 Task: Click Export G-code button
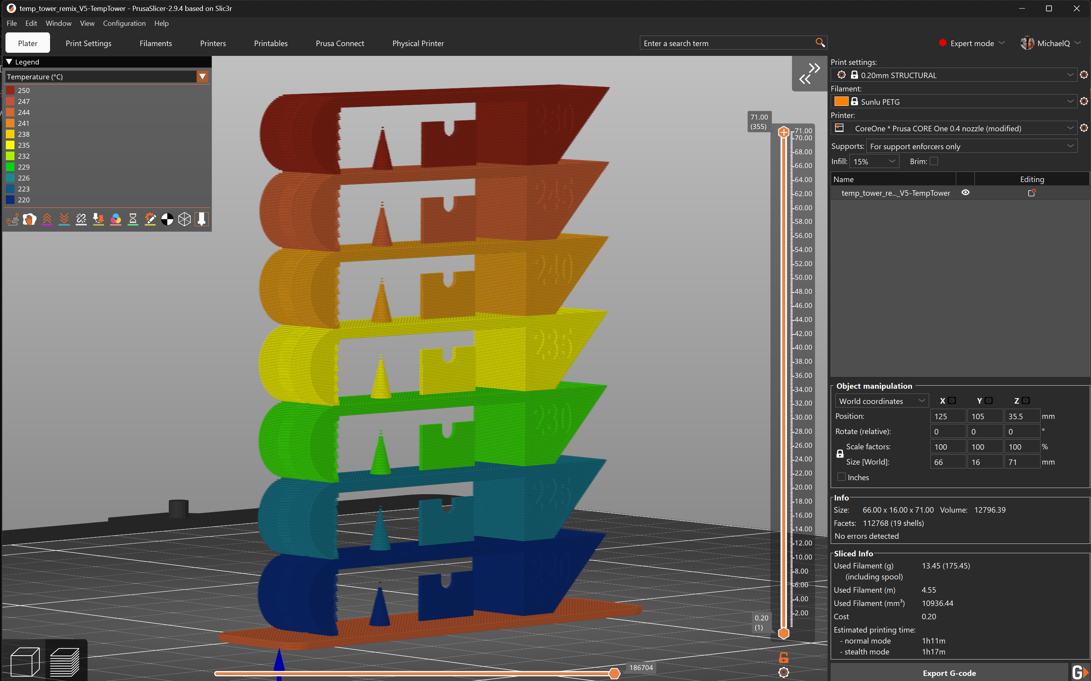pos(949,673)
